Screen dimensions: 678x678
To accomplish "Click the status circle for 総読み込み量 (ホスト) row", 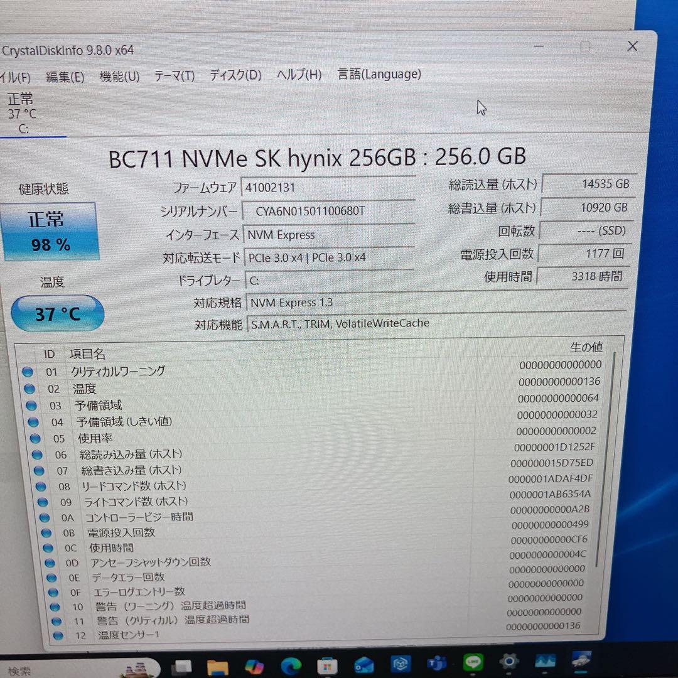I will pos(37,455).
